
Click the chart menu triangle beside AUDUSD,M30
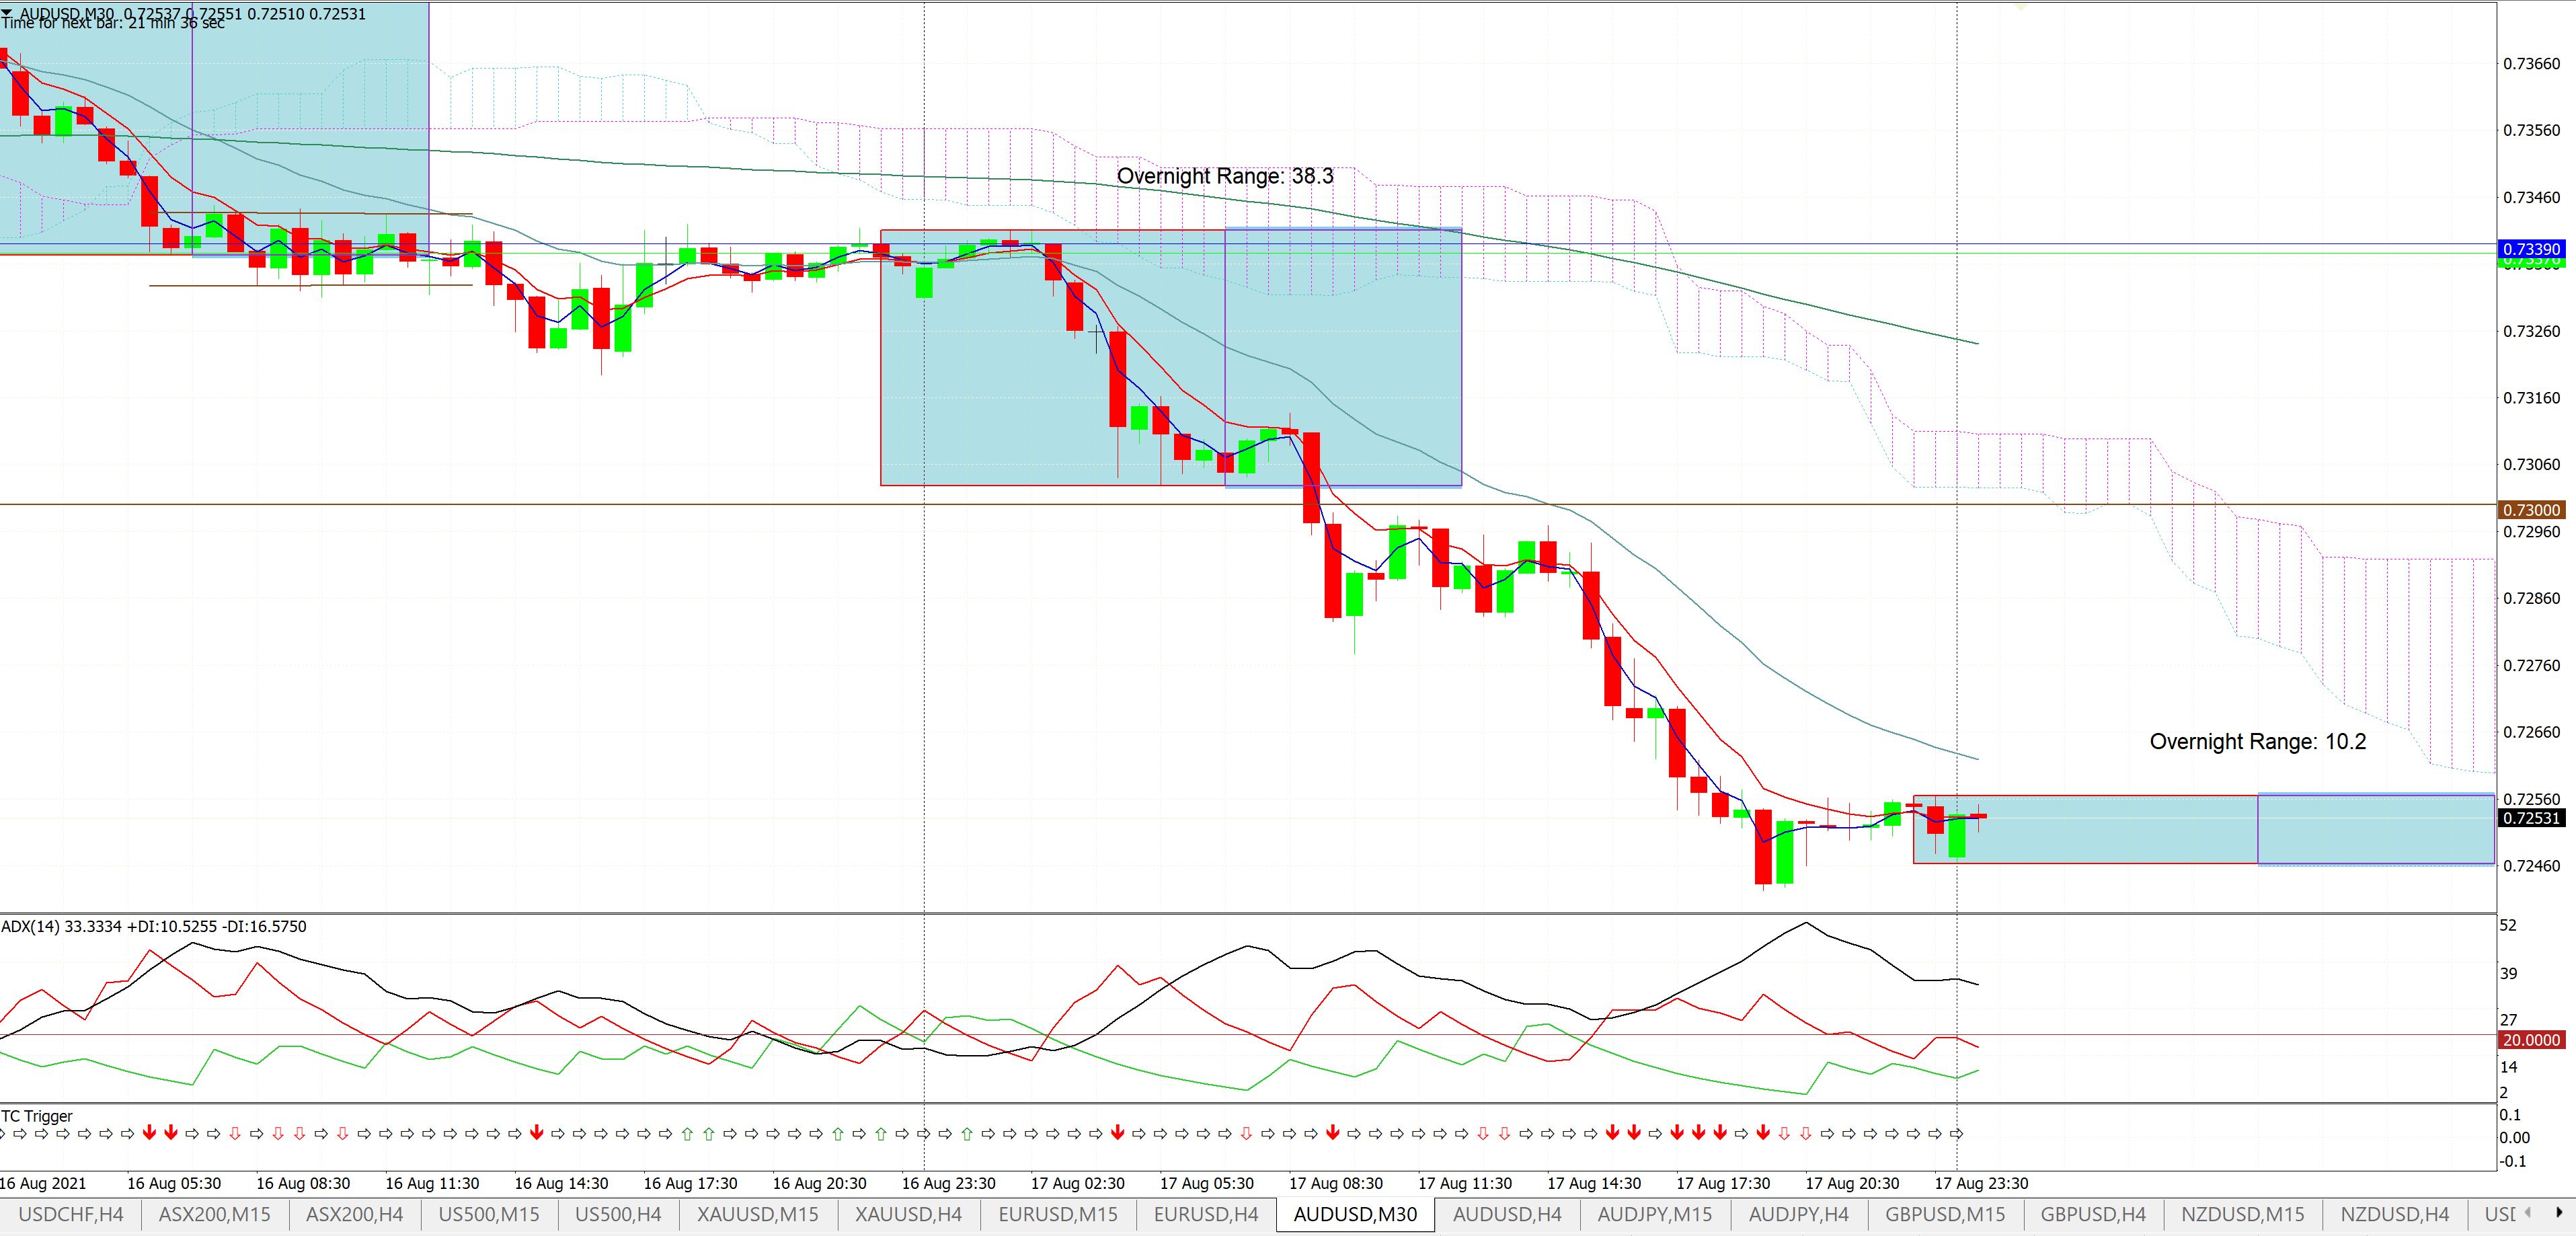point(8,13)
